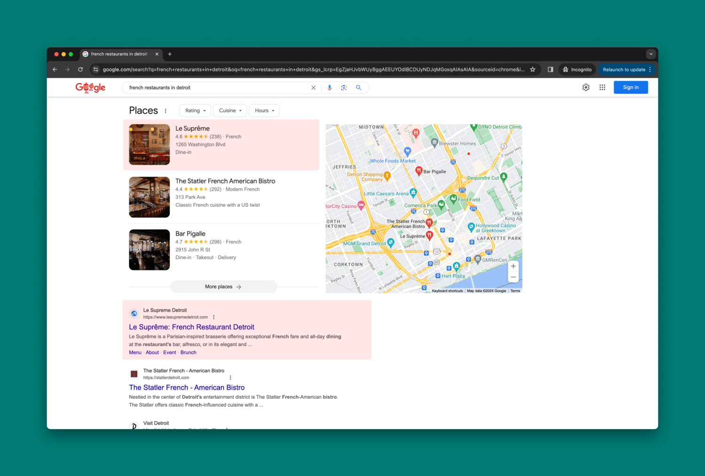Click the browser forward arrow
The height and width of the screenshot is (476, 705).
coord(68,69)
